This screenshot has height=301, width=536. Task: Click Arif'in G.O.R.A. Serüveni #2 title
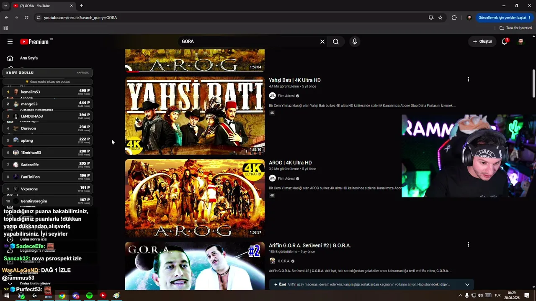(310, 245)
